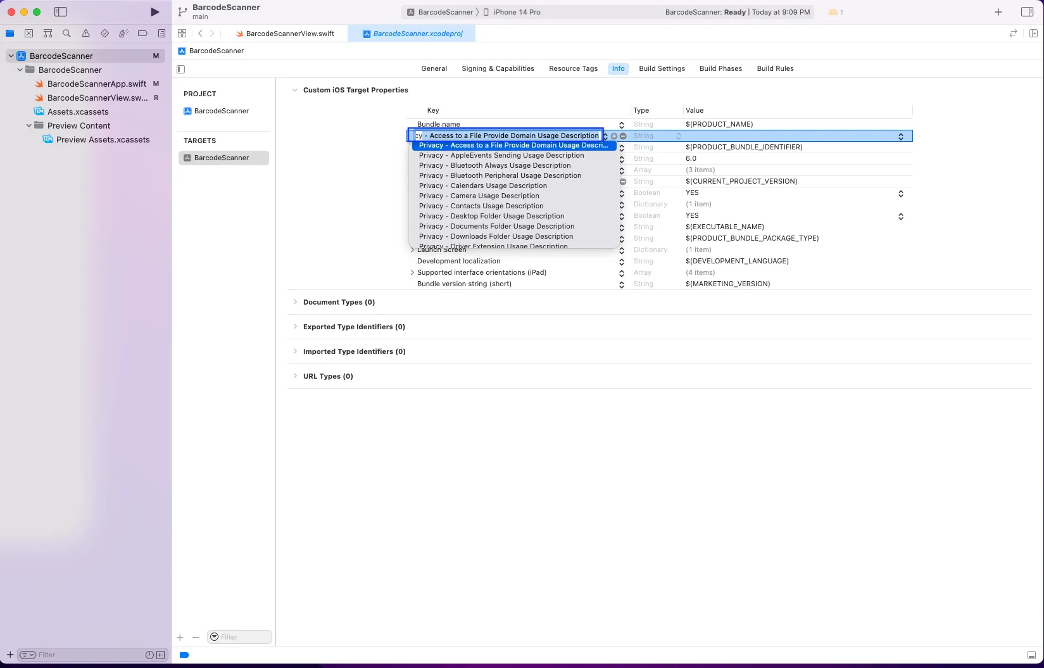Open the Project navigator folder icon
The image size is (1044, 668).
pyautogui.click(x=10, y=34)
